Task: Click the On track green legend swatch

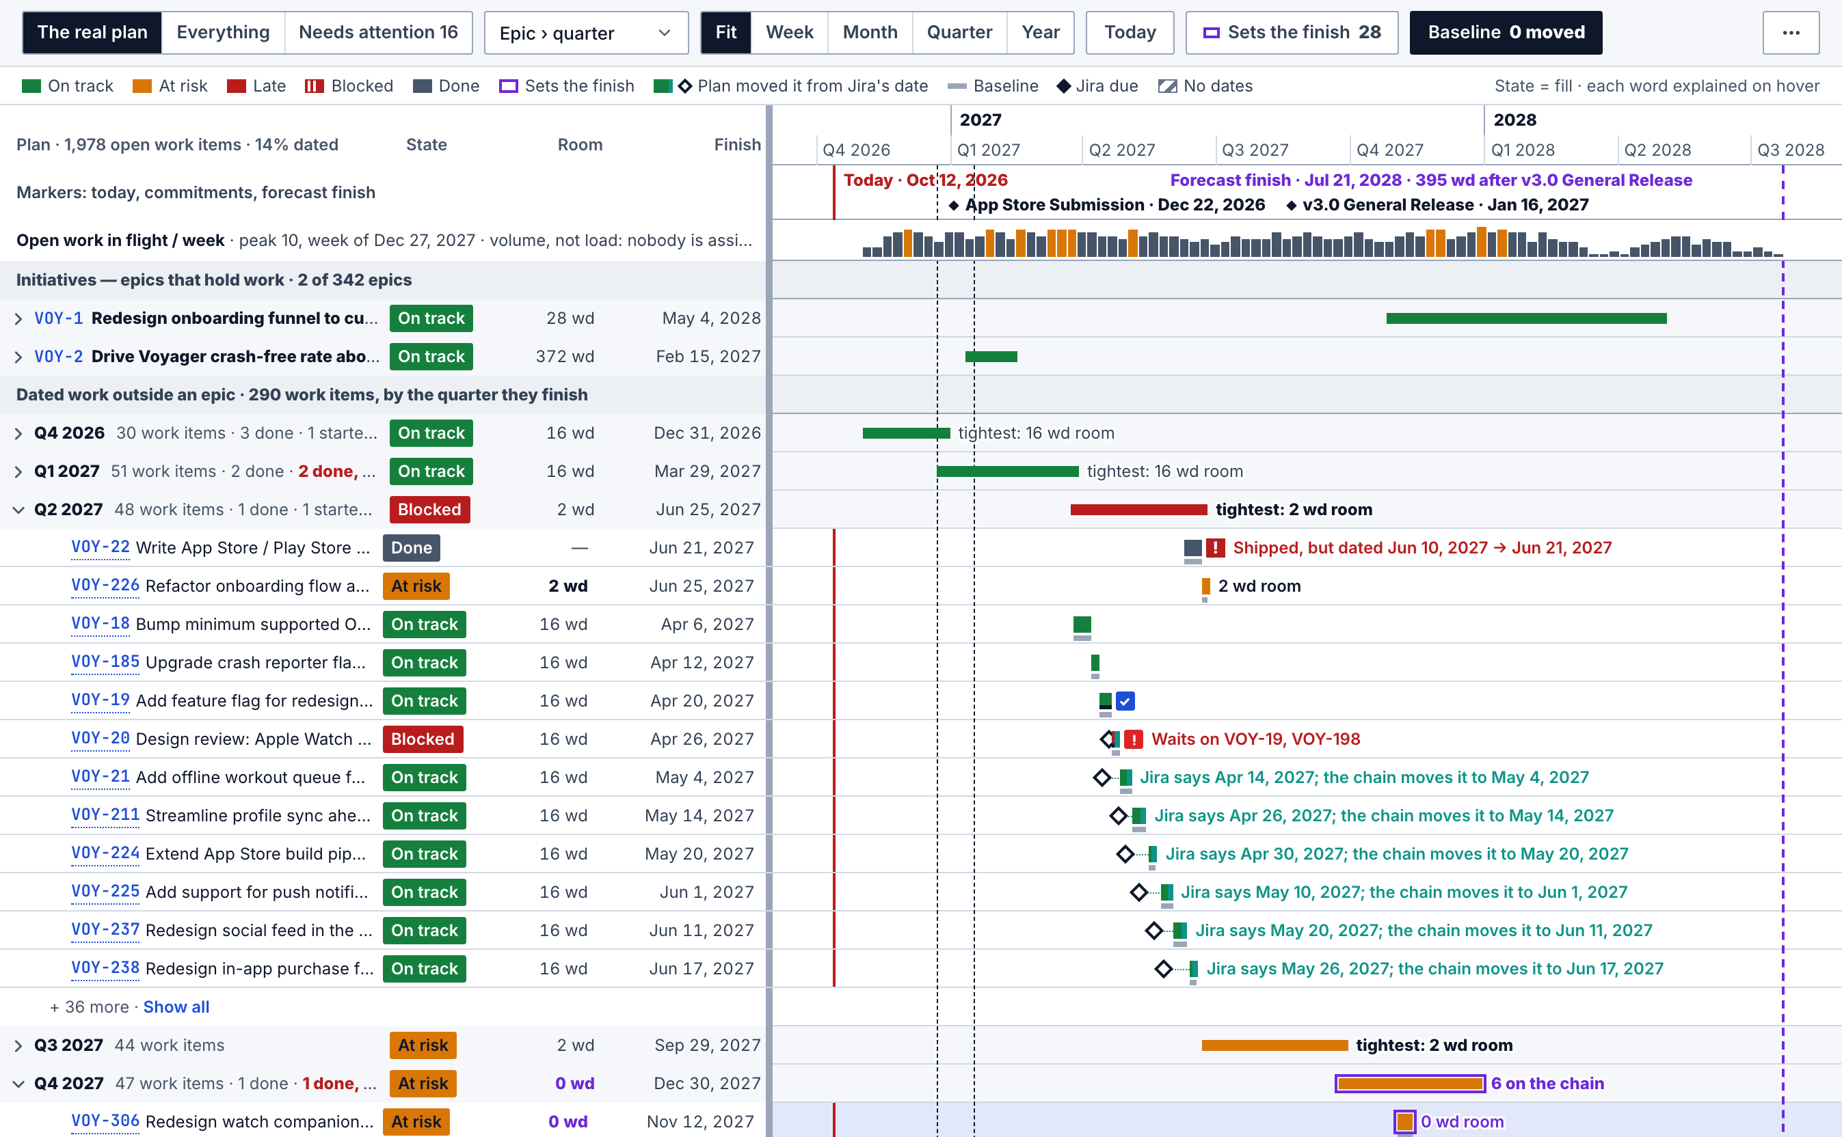Action: coord(31,85)
